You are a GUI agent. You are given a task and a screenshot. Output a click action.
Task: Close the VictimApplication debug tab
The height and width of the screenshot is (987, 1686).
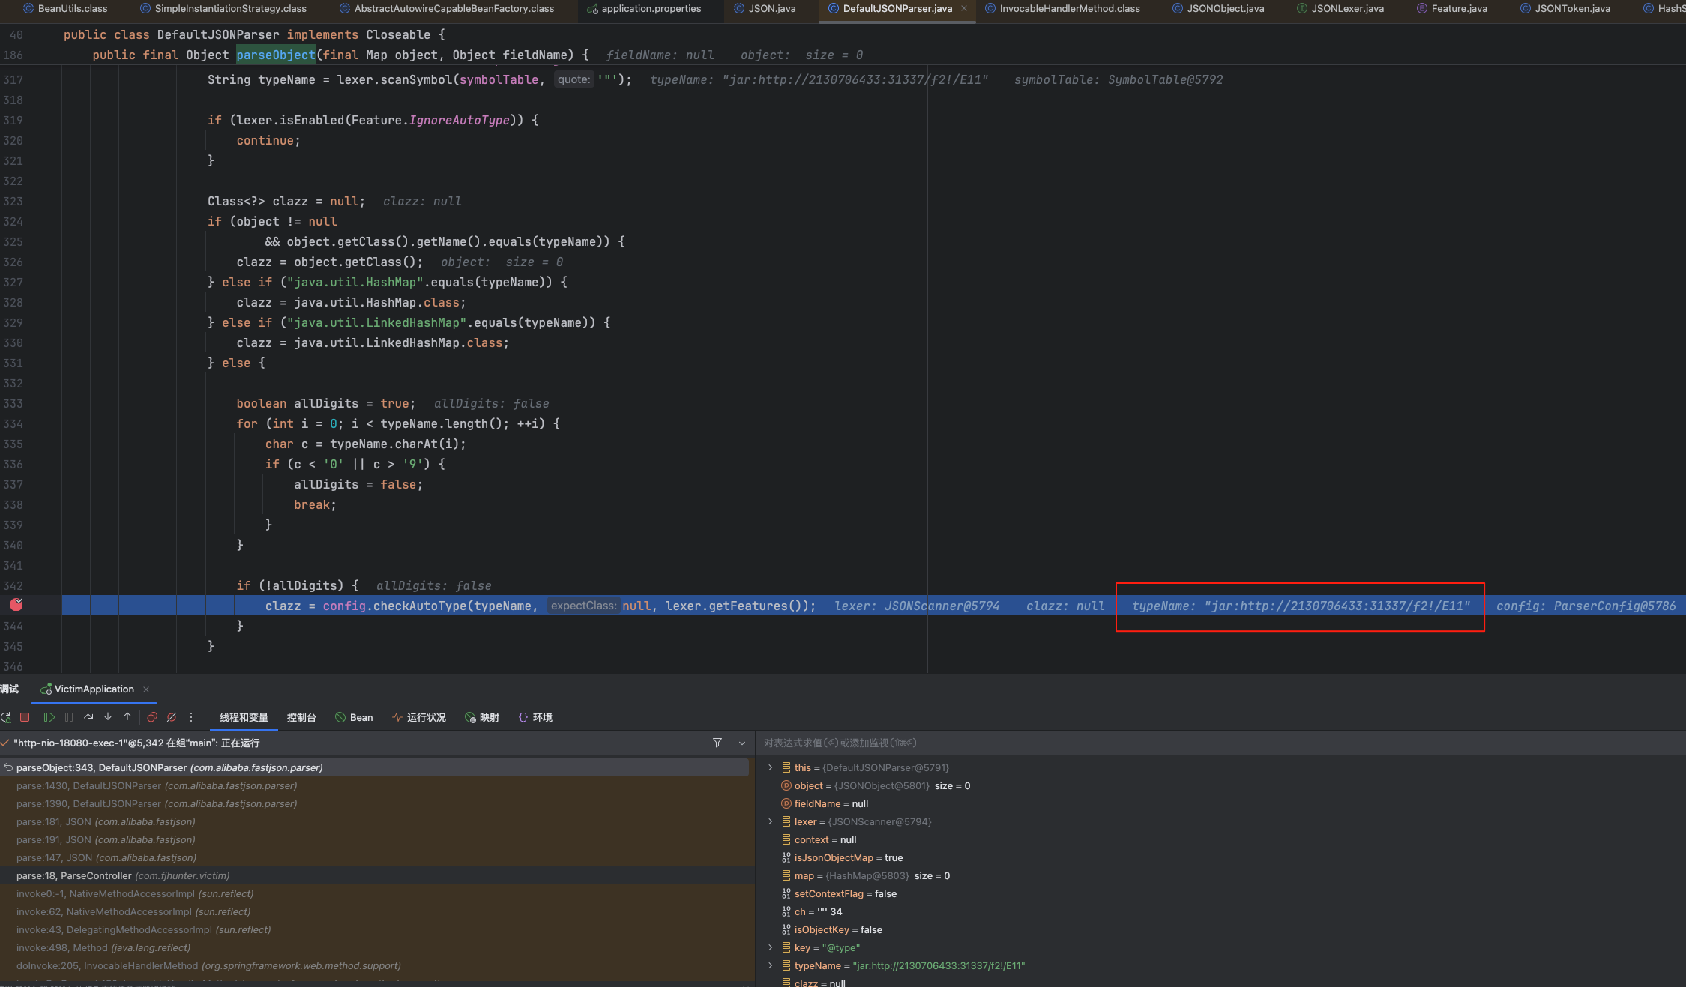click(146, 689)
